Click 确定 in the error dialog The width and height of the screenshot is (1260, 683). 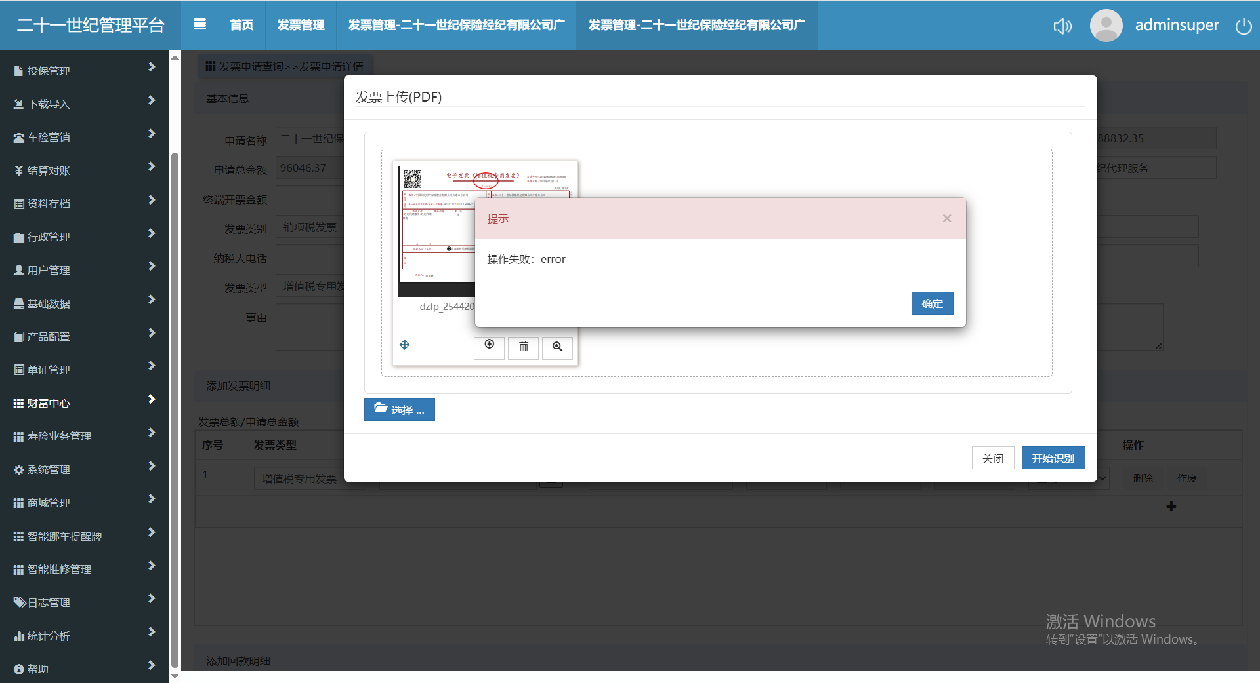[932, 303]
